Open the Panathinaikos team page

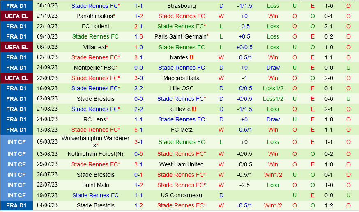[94, 16]
